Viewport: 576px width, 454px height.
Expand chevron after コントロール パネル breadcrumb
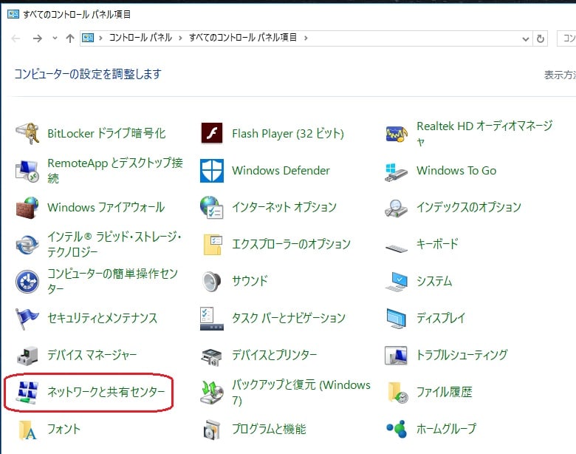tap(180, 38)
